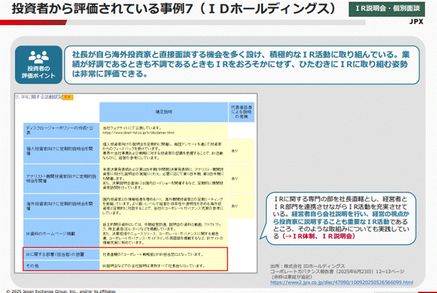Click the orange badge beside section 2 heading
This screenshot has width=437, height=293.
pyautogui.click(x=66, y=97)
